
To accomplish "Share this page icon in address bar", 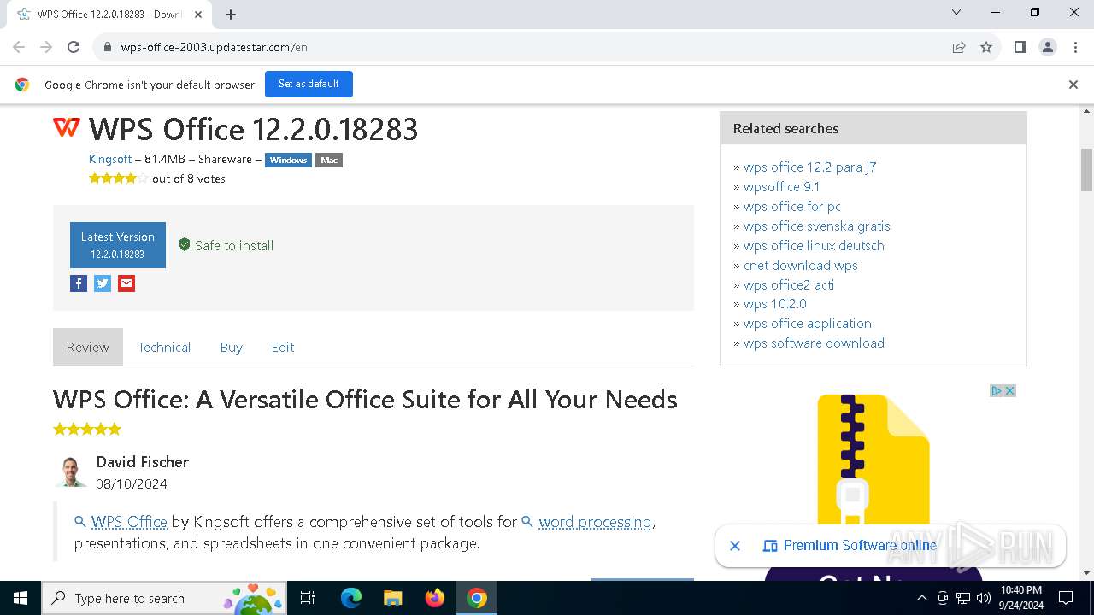I will [x=959, y=47].
